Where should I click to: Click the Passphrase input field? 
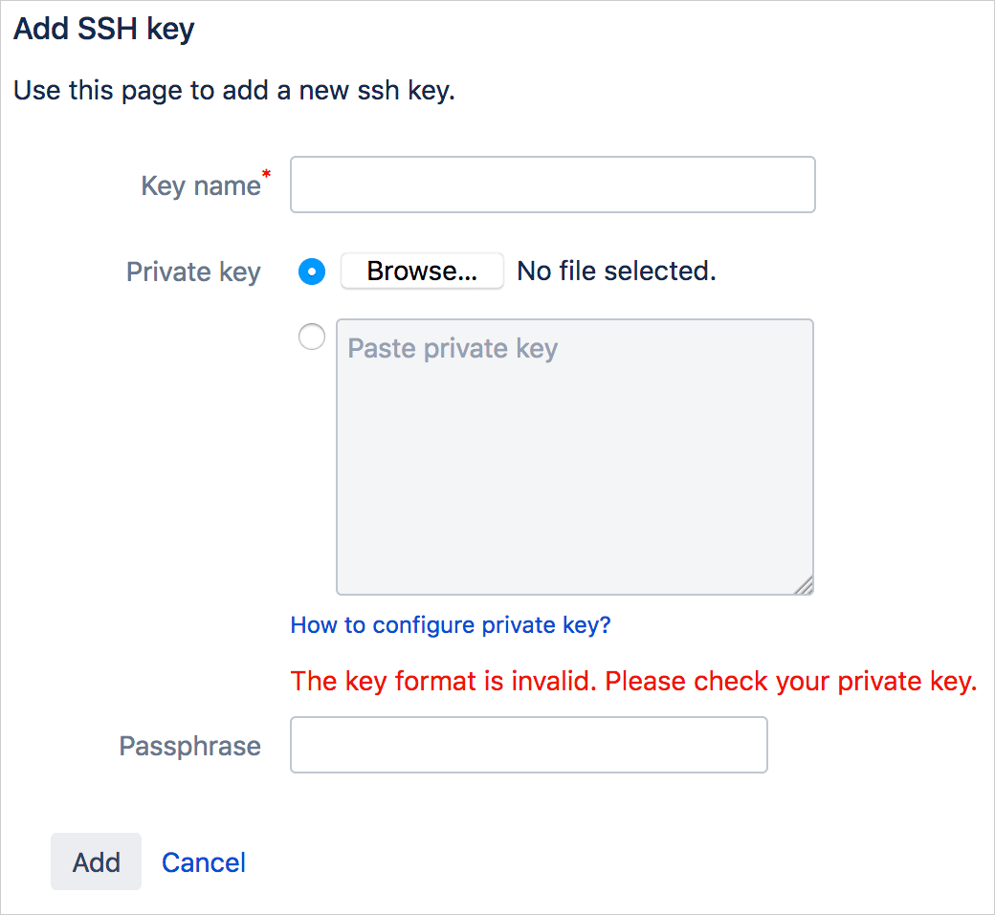(x=528, y=746)
